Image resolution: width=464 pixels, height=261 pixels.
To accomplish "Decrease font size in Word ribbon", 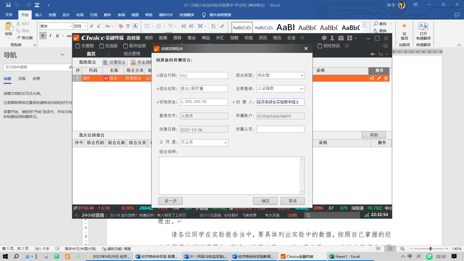I will click(99, 26).
